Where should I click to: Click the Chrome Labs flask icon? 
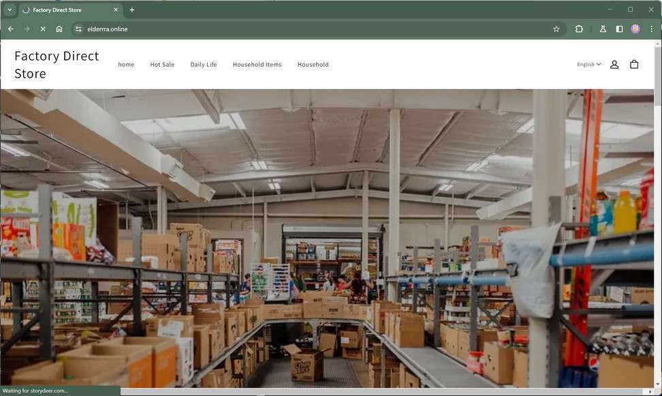tap(603, 29)
